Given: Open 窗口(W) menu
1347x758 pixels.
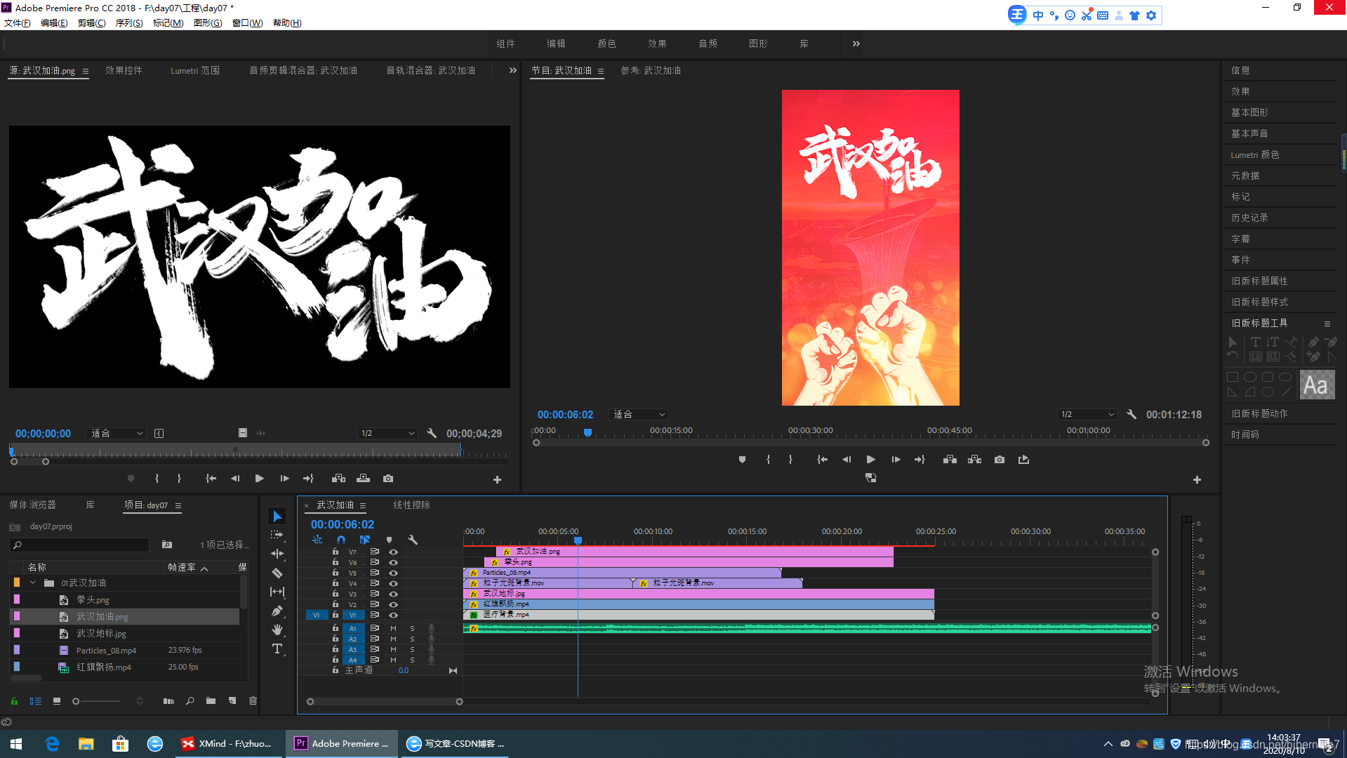Looking at the screenshot, I should (x=247, y=23).
